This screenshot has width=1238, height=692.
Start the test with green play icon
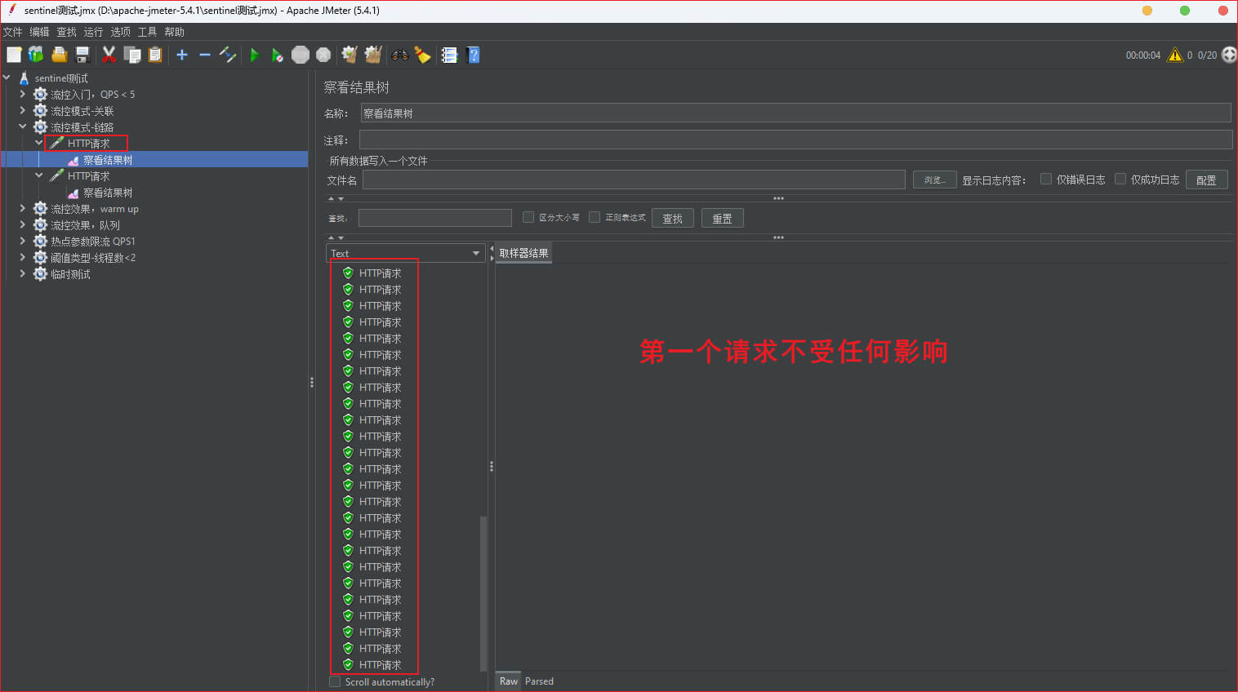(254, 55)
